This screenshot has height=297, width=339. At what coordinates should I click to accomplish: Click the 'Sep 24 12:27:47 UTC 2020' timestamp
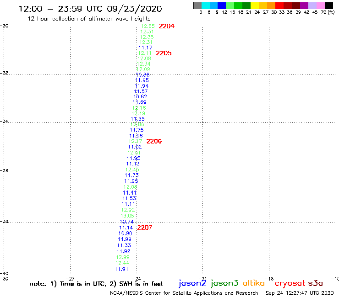pyautogui.click(x=300, y=293)
